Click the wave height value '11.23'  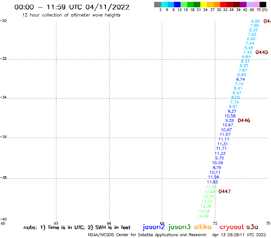pyautogui.click(x=220, y=153)
